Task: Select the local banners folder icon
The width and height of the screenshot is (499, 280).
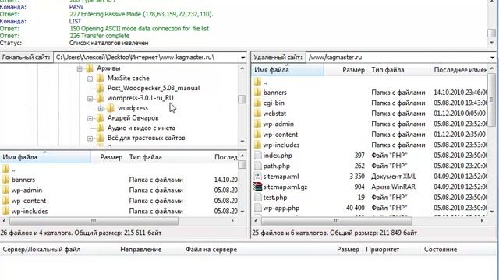Action: (5, 180)
